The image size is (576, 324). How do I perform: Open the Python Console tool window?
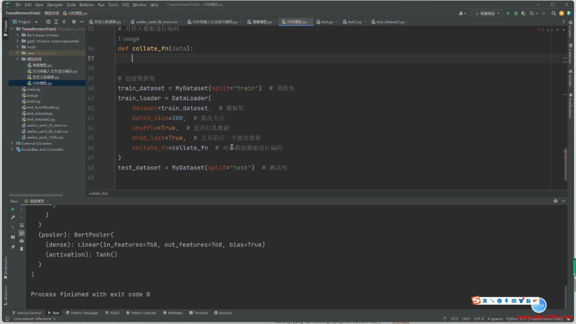pos(141,313)
